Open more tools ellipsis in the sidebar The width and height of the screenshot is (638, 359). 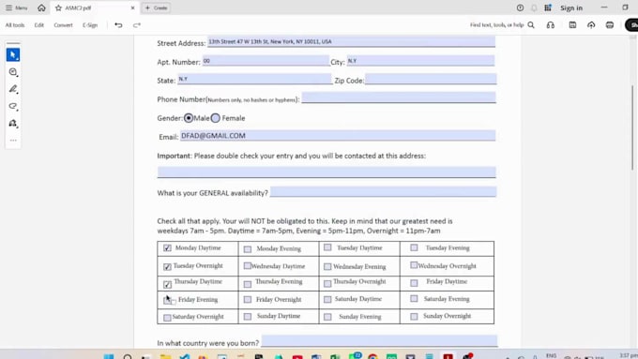[x=13, y=141]
